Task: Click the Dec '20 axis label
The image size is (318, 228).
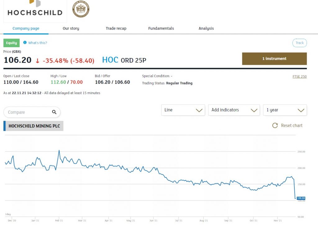Action: (12, 221)
